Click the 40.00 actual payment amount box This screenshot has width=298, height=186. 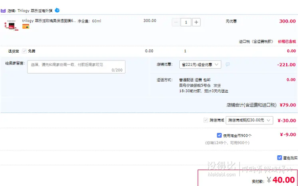[x=248, y=178]
